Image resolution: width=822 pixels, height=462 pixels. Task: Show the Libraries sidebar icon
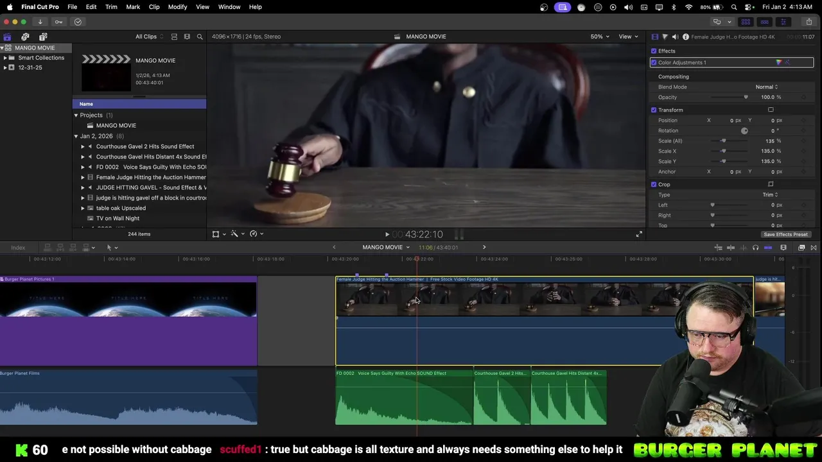7,37
